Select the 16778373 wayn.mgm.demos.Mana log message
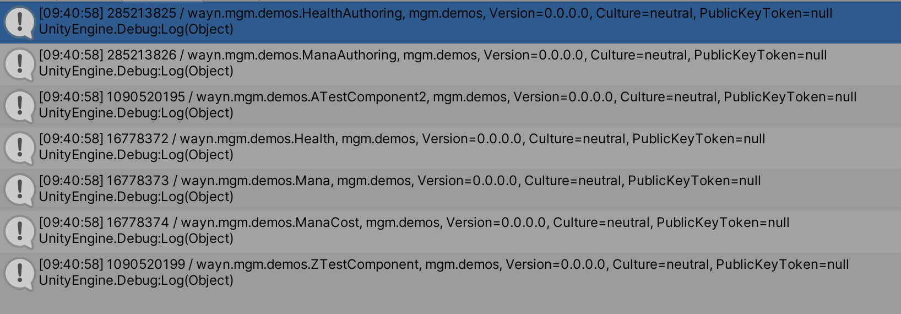This screenshot has height=314, width=901. click(399, 181)
